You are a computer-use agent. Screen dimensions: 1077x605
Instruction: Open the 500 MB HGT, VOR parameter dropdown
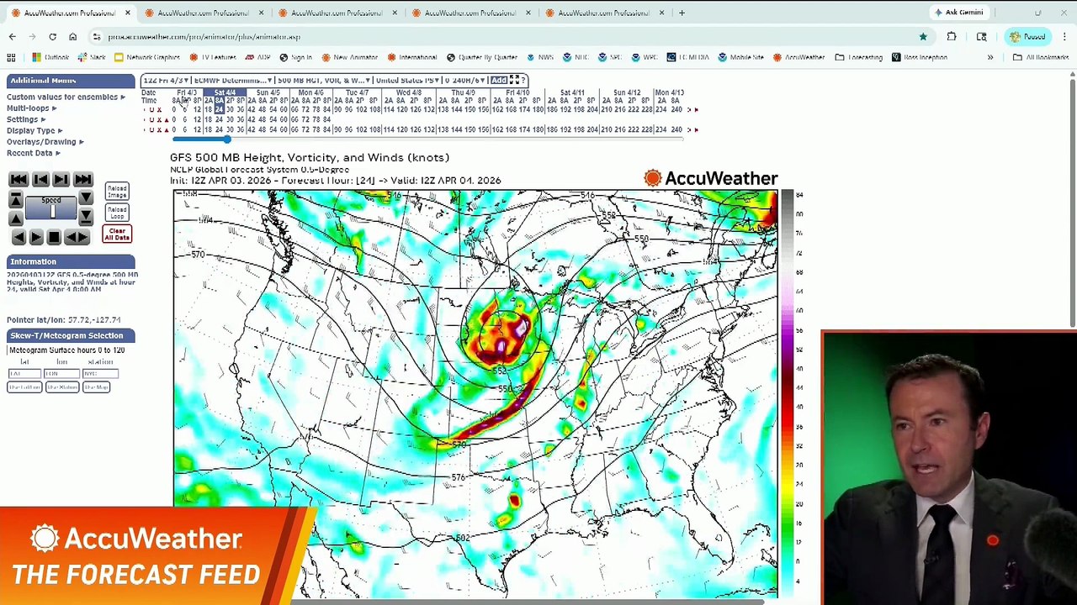point(324,80)
